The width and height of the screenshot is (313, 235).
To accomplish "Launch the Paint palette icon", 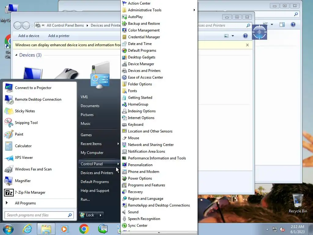I will coord(9,134).
